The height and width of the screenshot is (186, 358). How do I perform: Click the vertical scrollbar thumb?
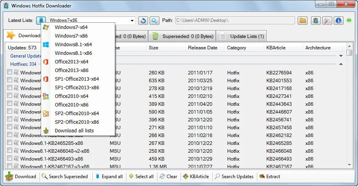tap(349, 53)
